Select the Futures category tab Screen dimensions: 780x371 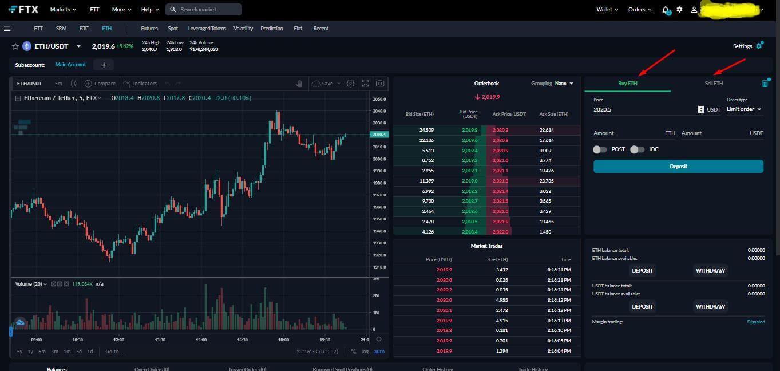tap(149, 29)
